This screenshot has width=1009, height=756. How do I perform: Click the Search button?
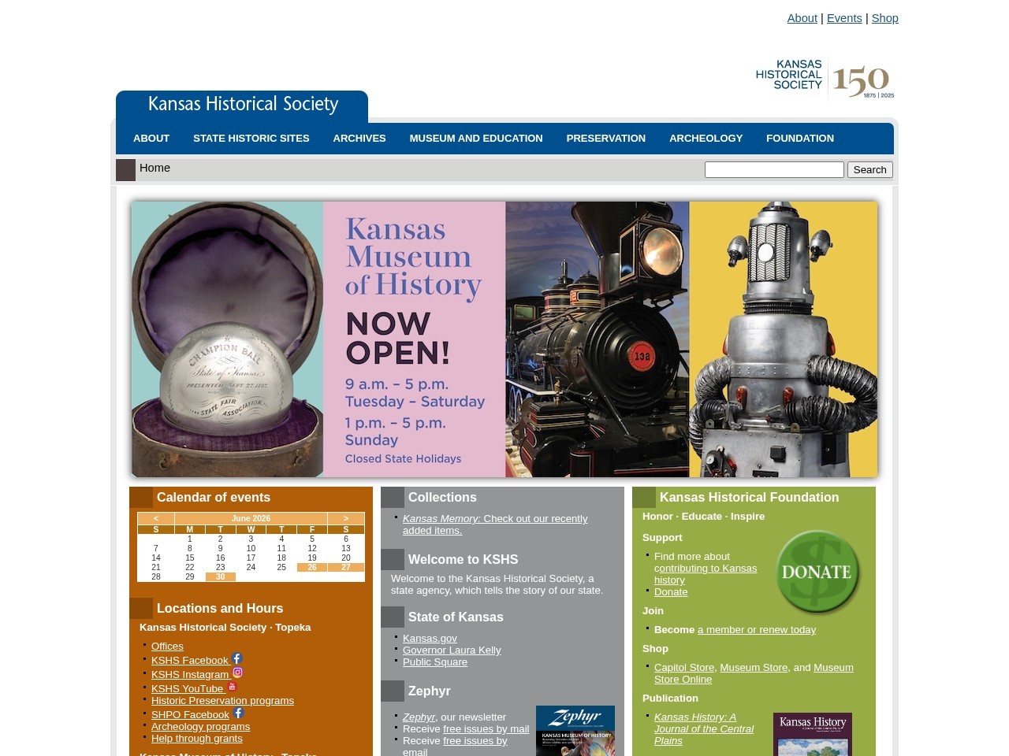[x=870, y=170]
